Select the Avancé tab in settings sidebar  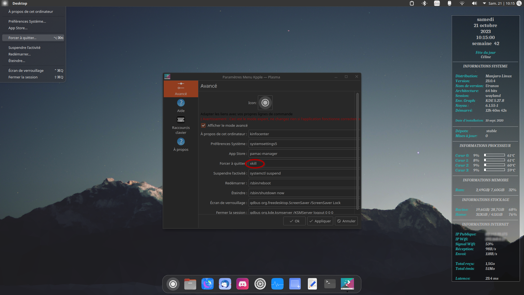click(181, 89)
